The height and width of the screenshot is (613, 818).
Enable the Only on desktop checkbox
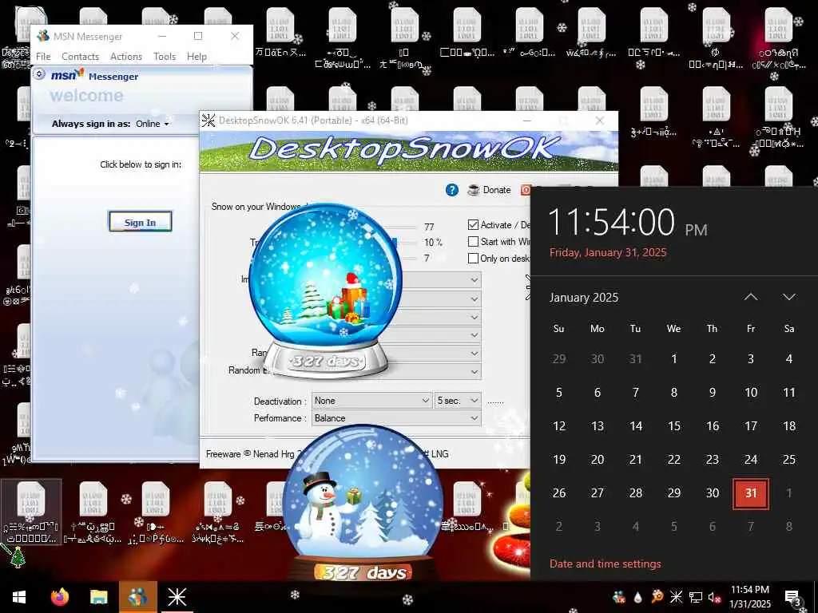(x=473, y=258)
